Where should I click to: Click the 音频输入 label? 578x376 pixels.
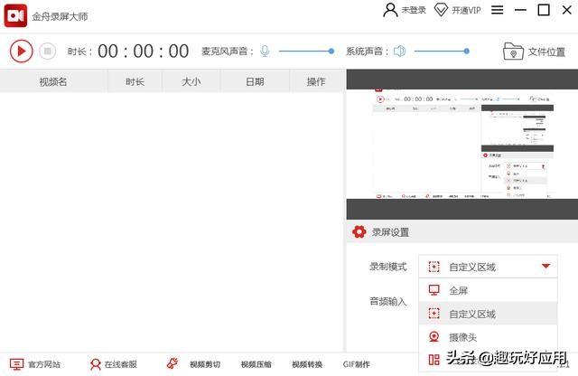[388, 302]
